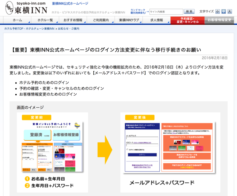Click bullet text お客様情報変更のためのログイン

click(x=48, y=94)
